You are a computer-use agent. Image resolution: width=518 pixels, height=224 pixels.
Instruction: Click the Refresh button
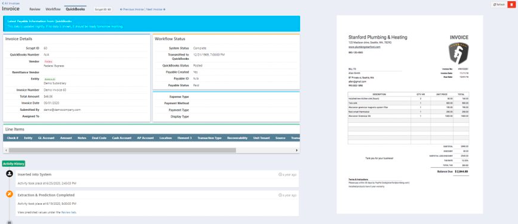coord(499,5)
